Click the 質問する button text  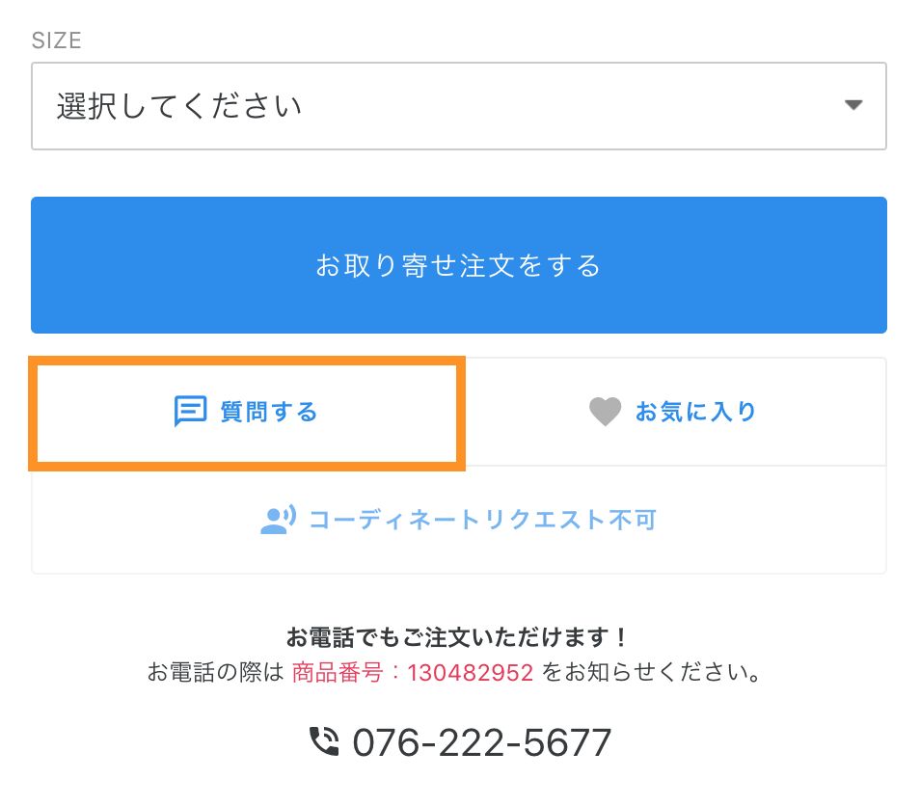[x=269, y=412]
